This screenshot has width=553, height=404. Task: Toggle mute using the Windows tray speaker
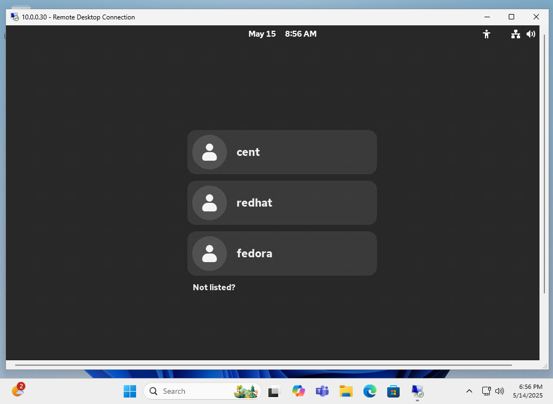click(500, 391)
